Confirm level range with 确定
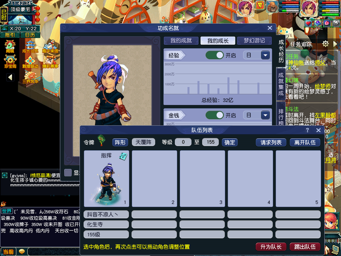This screenshot has height=256, width=341. pos(230,143)
